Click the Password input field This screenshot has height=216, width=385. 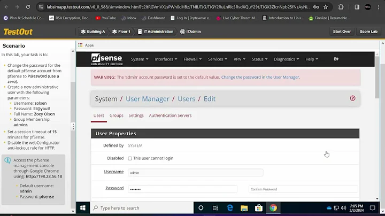(x=182, y=189)
